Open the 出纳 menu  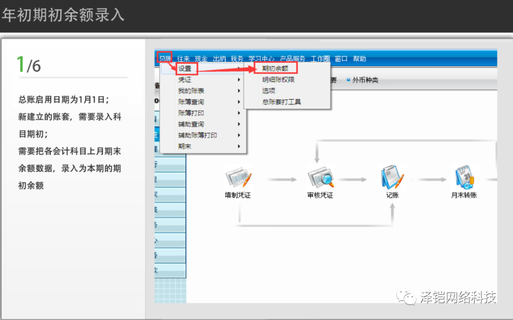[x=219, y=58]
